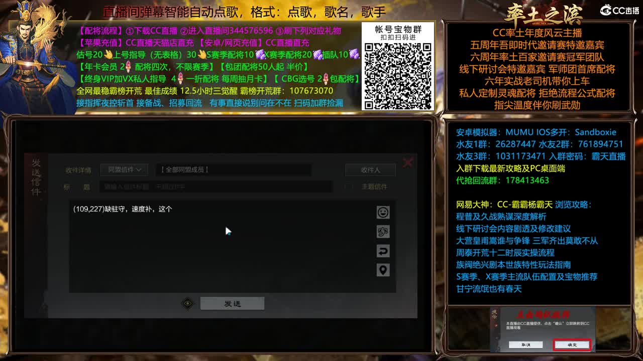Toggle the 主题信件 checkbox
Viewport: 643px width, 361px height.
(349, 187)
